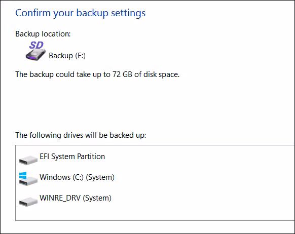Click the WINRE_DRV drive icon

[x=28, y=201]
